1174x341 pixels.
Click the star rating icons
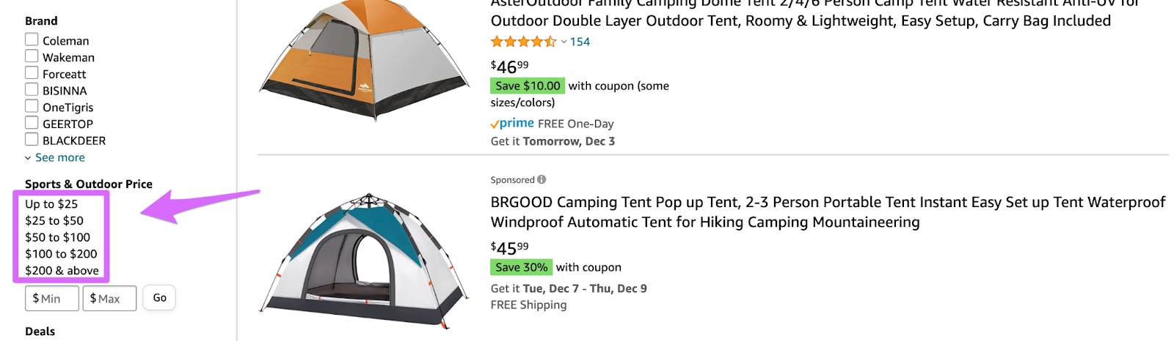point(524,42)
